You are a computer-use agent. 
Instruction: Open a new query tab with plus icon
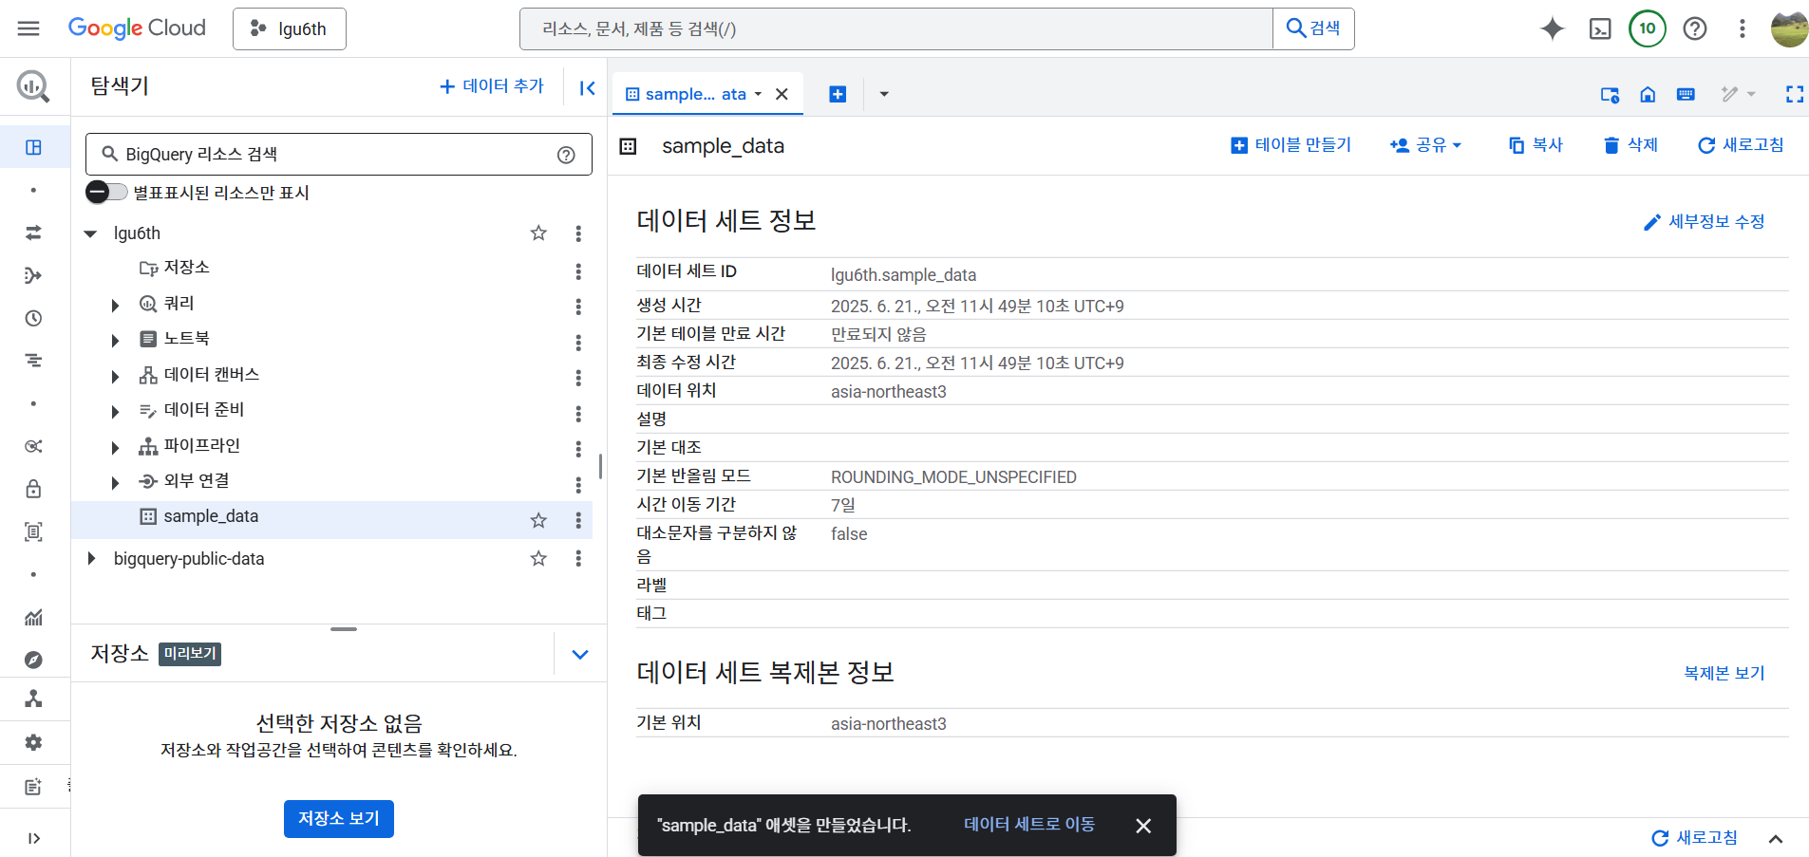[838, 94]
